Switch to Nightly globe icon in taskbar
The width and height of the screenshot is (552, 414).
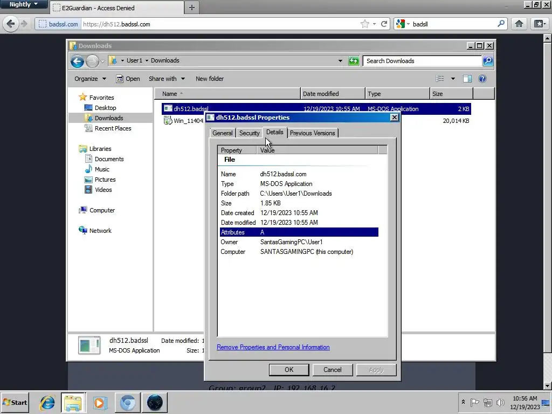pyautogui.click(x=155, y=402)
